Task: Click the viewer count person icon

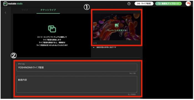Action: point(94,43)
